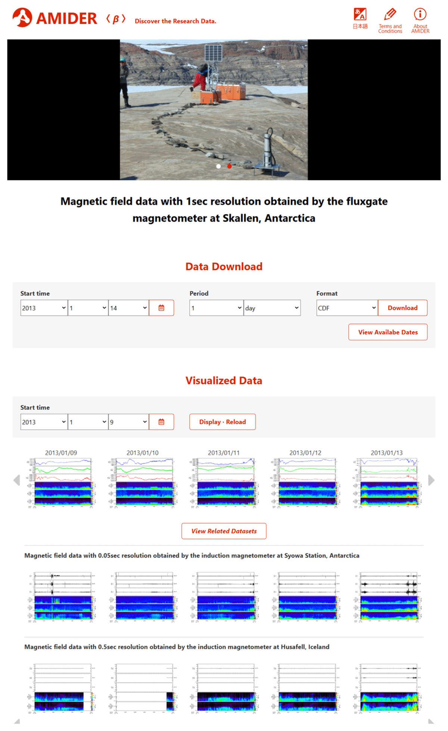The width and height of the screenshot is (448, 731).
Task: Open last Syowa Station plot thumbnail
Action: tap(387, 597)
